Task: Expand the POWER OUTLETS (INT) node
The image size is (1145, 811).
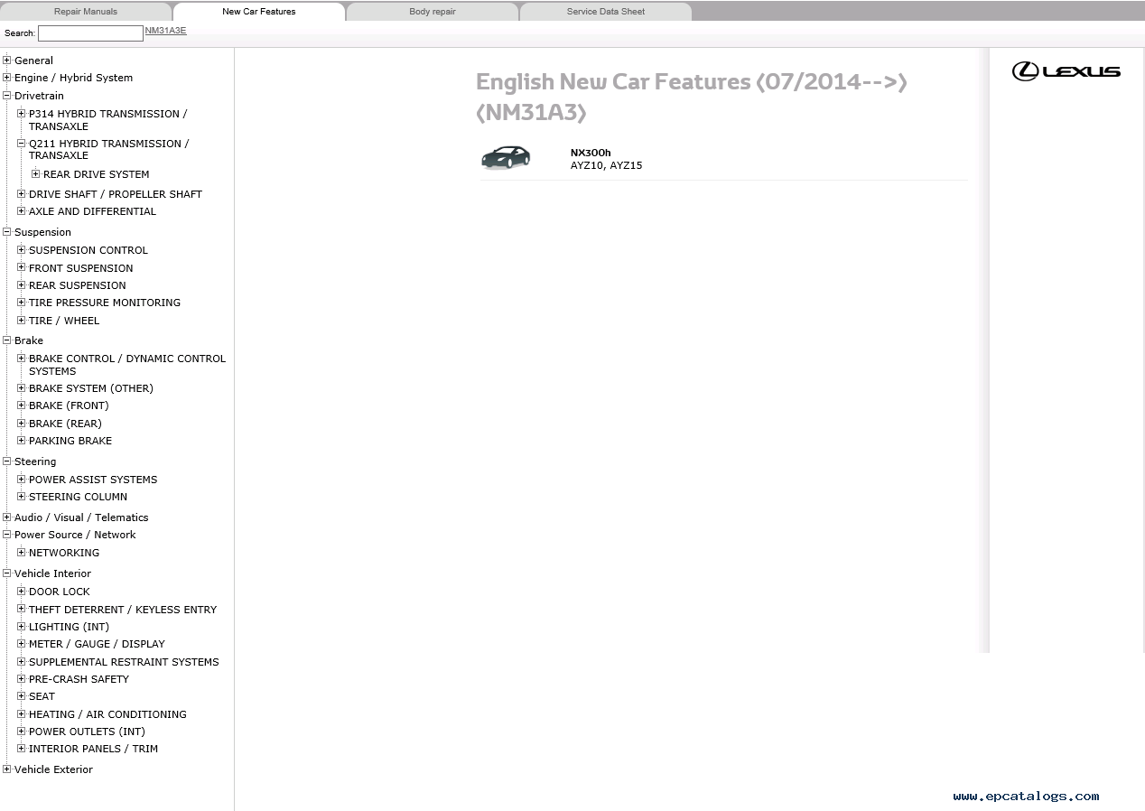Action: [22, 732]
